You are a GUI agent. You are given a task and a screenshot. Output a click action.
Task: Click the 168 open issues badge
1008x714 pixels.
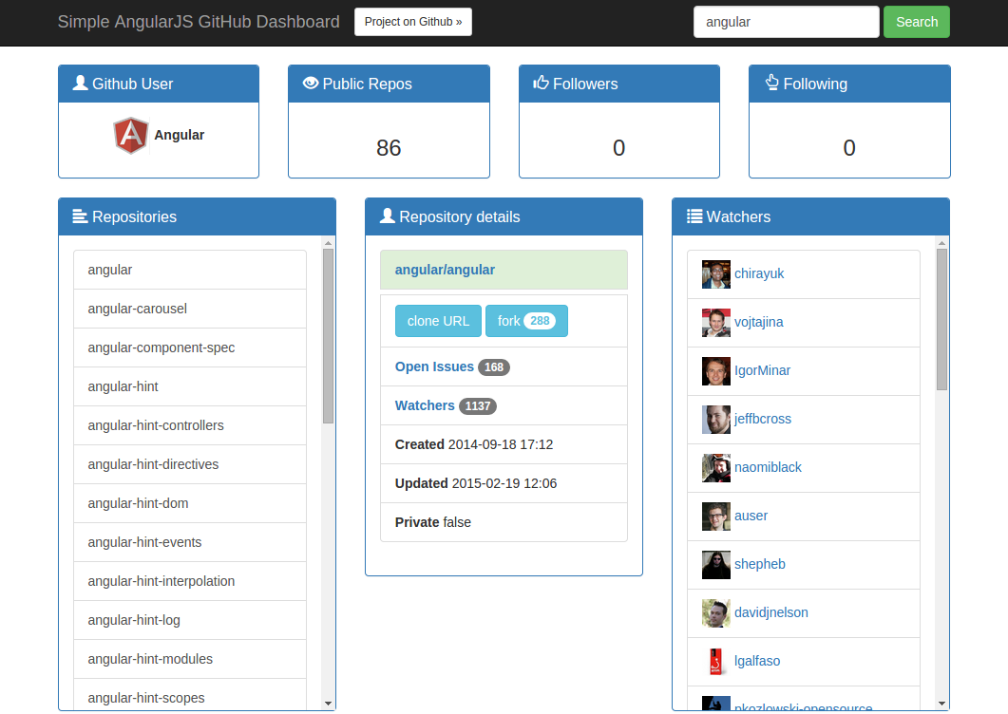click(494, 366)
